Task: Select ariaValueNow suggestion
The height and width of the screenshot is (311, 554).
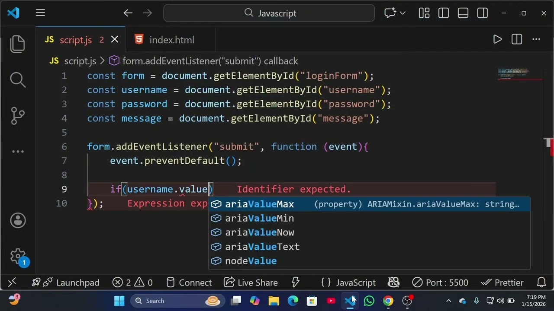Action: (369, 232)
